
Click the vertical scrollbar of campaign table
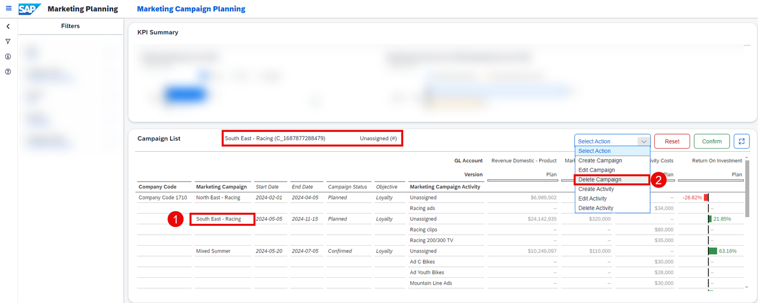pos(747,188)
